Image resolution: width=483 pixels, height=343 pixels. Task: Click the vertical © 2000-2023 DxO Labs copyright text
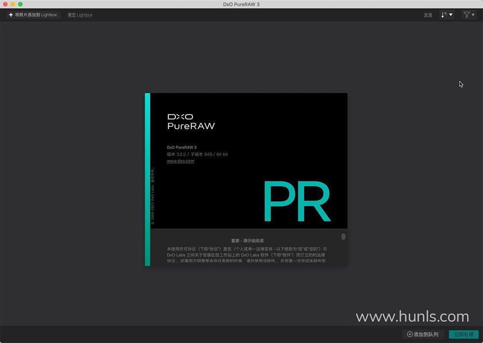(153, 196)
